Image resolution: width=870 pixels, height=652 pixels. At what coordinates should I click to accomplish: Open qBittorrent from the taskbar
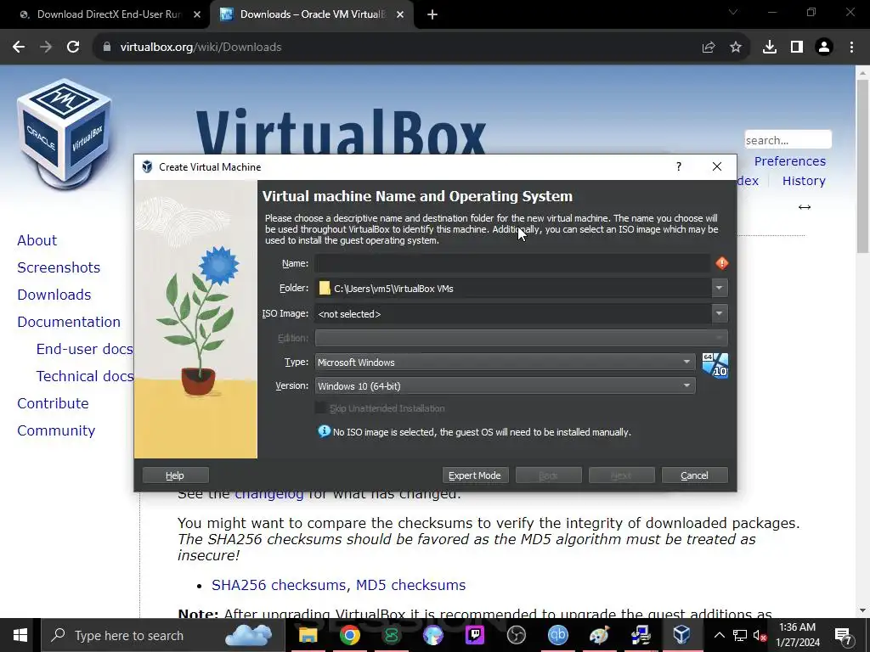click(557, 635)
